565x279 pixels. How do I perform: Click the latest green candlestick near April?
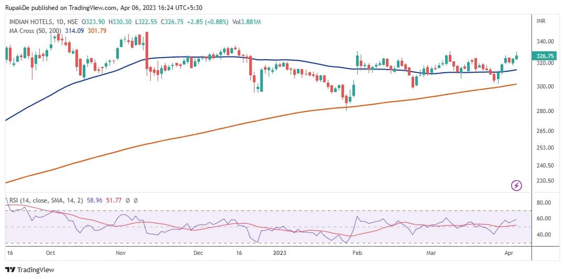pyautogui.click(x=517, y=56)
